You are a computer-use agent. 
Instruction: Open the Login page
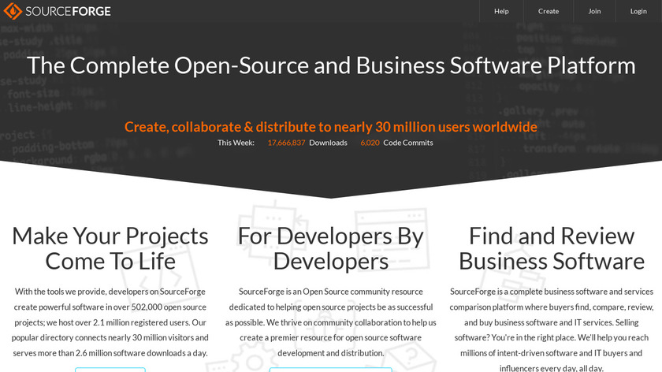[638, 11]
